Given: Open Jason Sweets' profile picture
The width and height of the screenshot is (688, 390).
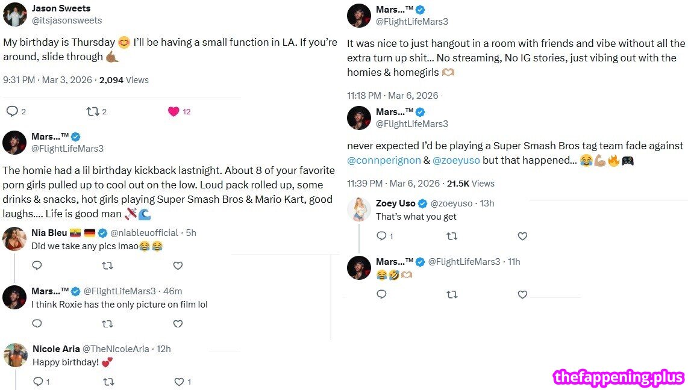Looking at the screenshot, I should tap(14, 14).
